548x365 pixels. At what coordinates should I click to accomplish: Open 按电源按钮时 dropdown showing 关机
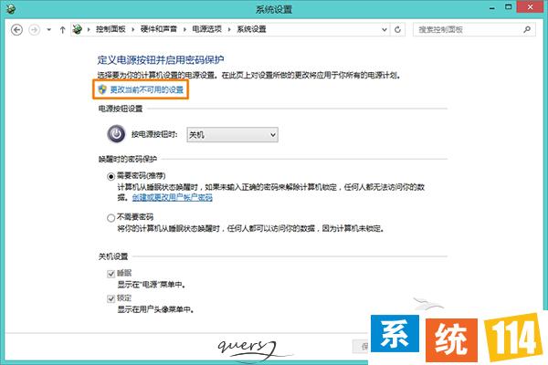232,135
